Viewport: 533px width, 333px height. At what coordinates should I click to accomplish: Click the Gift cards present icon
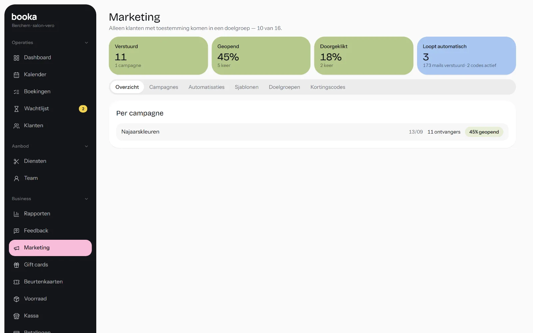tap(16, 265)
